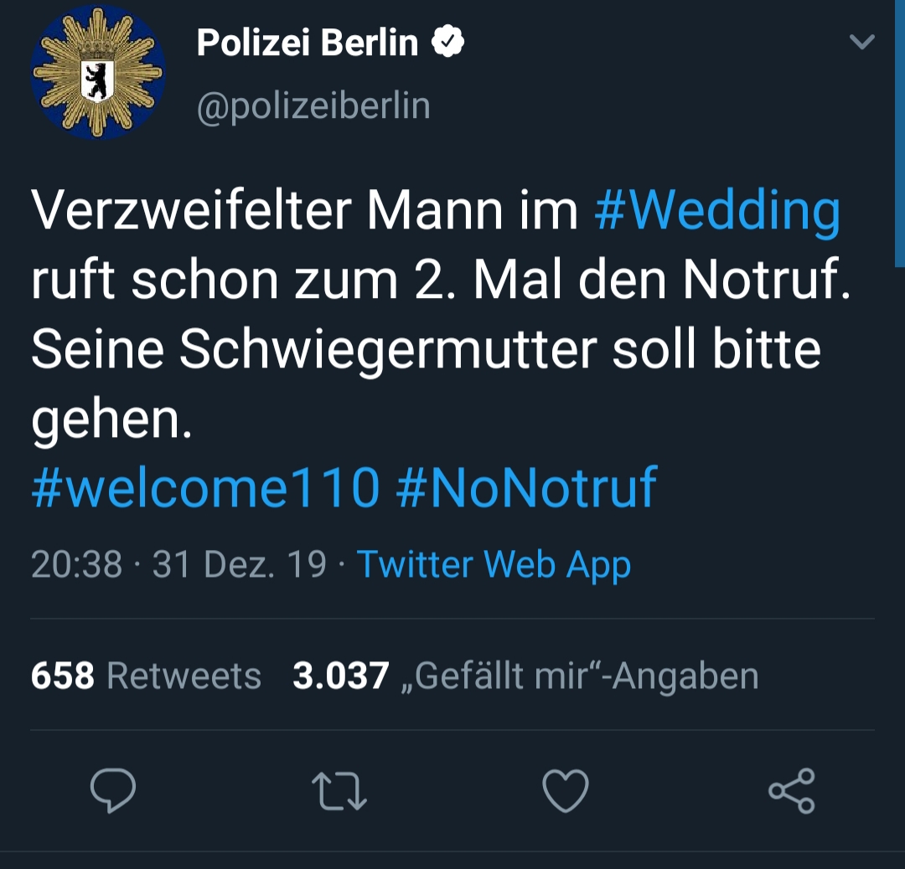Like the tweet with the heart icon

[x=566, y=790]
